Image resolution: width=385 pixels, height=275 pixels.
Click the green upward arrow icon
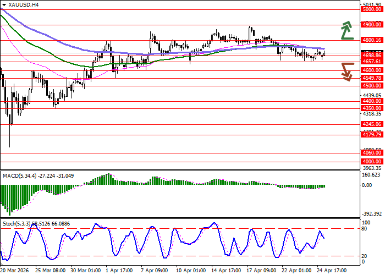(346, 31)
